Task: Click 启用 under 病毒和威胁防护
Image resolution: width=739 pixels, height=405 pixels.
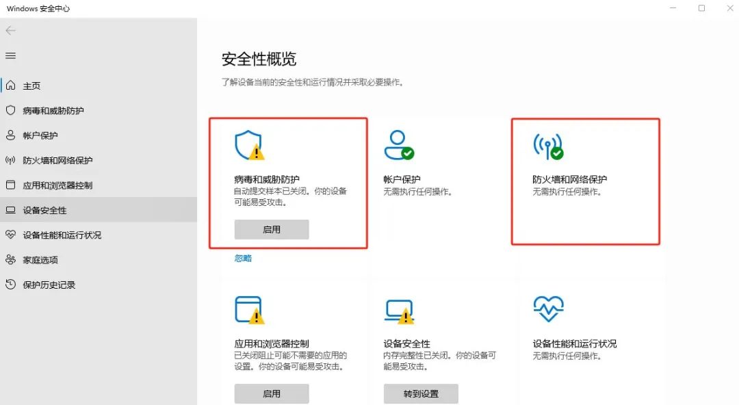Action: pyautogui.click(x=272, y=230)
